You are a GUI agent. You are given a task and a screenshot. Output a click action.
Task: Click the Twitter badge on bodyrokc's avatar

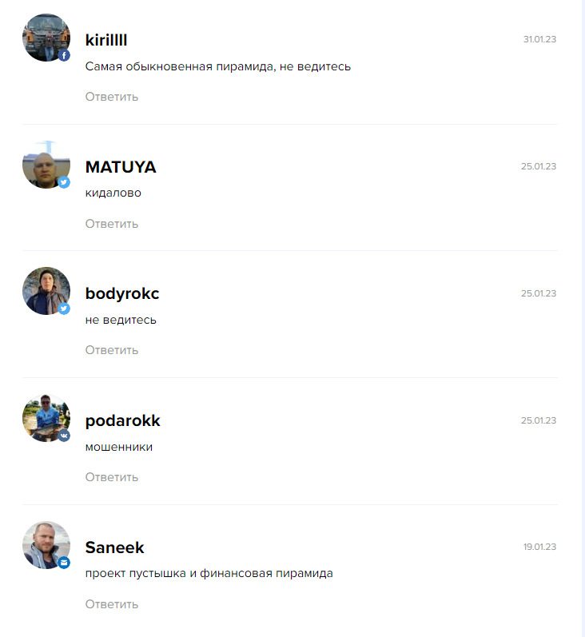(64, 309)
